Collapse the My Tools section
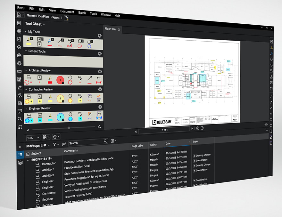 (26, 31)
